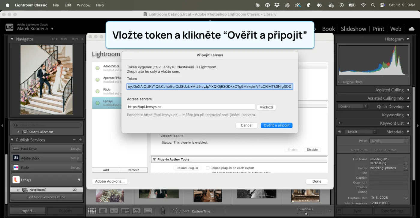This screenshot has height=218, width=420.
Task: Click the Reload Plug-in button
Action: (187, 168)
